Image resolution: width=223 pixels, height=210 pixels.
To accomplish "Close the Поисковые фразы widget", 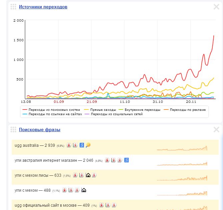I will tap(216, 129).
